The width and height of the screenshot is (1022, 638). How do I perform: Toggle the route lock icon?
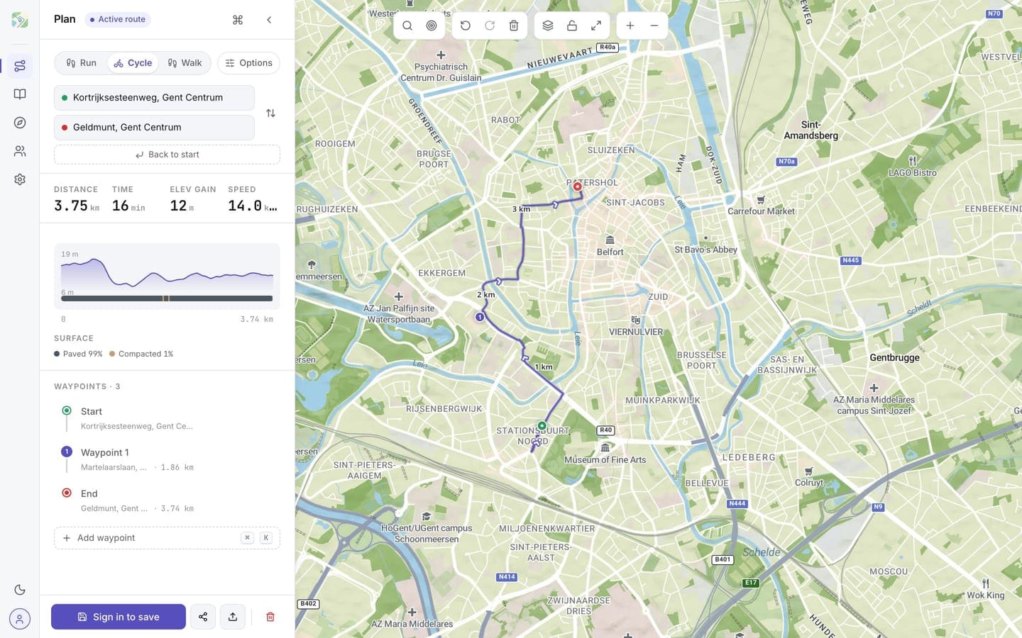tap(572, 26)
